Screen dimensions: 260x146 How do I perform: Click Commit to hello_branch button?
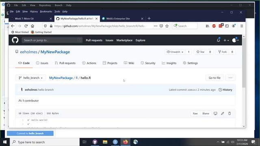pos(30,133)
